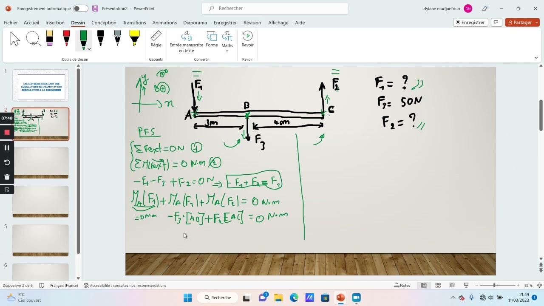
Task: Open the comments speech bubble
Action: coord(496,23)
